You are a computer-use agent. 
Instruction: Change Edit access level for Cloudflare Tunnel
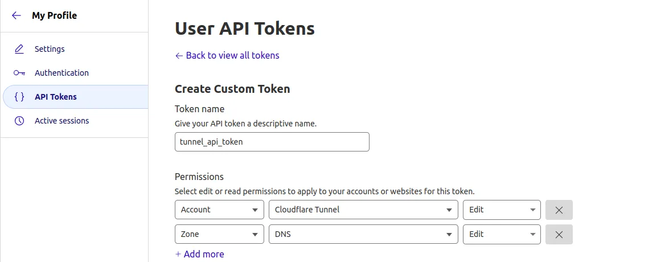pos(501,210)
